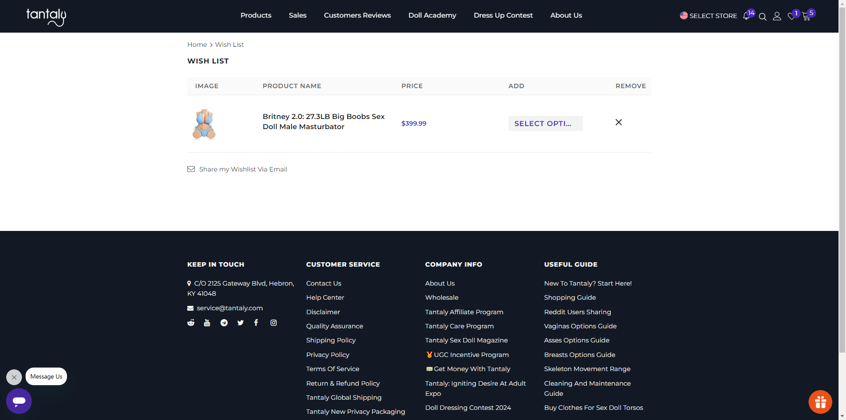Open Doll Dressing Contest 2024 link
The height and width of the screenshot is (420, 846).
point(468,408)
